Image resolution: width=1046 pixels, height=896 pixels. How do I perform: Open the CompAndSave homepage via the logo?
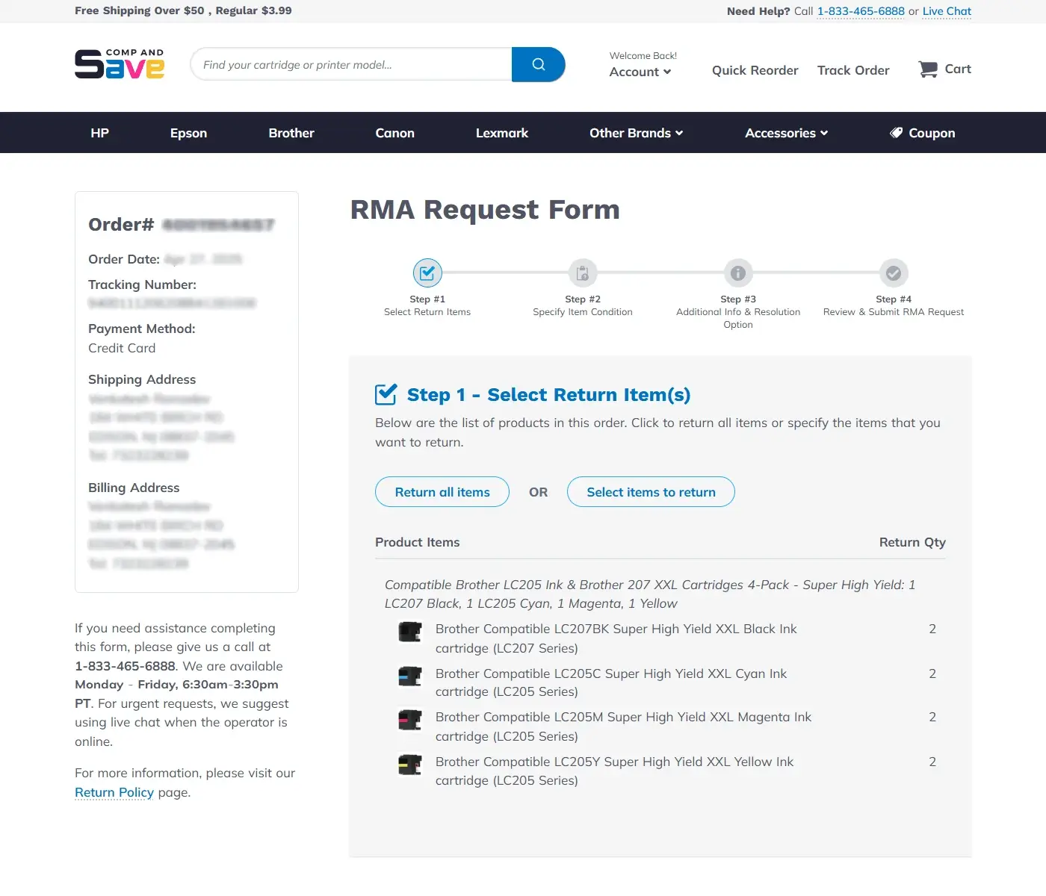pyautogui.click(x=119, y=64)
